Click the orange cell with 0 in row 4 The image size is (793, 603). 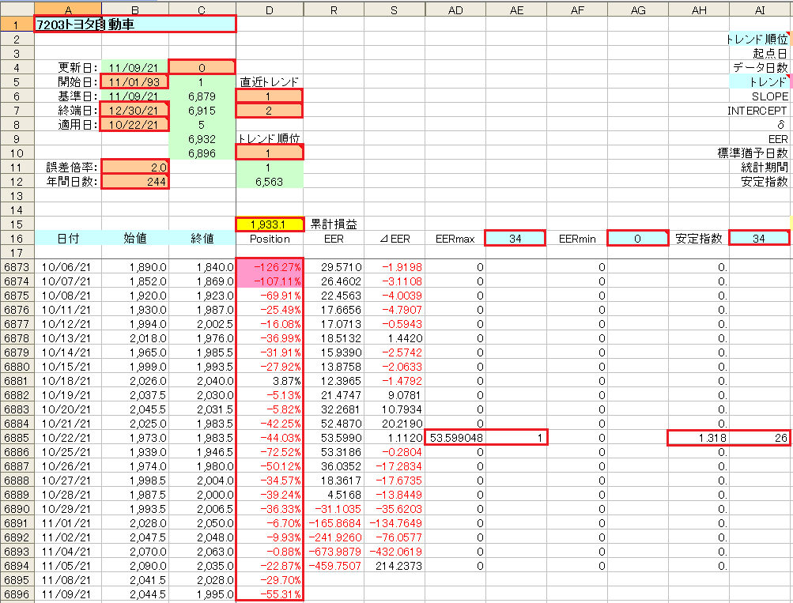pyautogui.click(x=202, y=67)
